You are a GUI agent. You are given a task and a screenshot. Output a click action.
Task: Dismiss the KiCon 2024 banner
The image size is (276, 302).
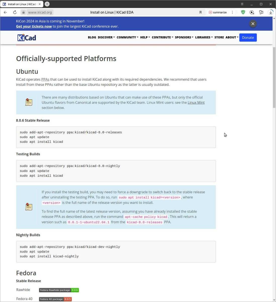pyautogui.click(x=253, y=24)
